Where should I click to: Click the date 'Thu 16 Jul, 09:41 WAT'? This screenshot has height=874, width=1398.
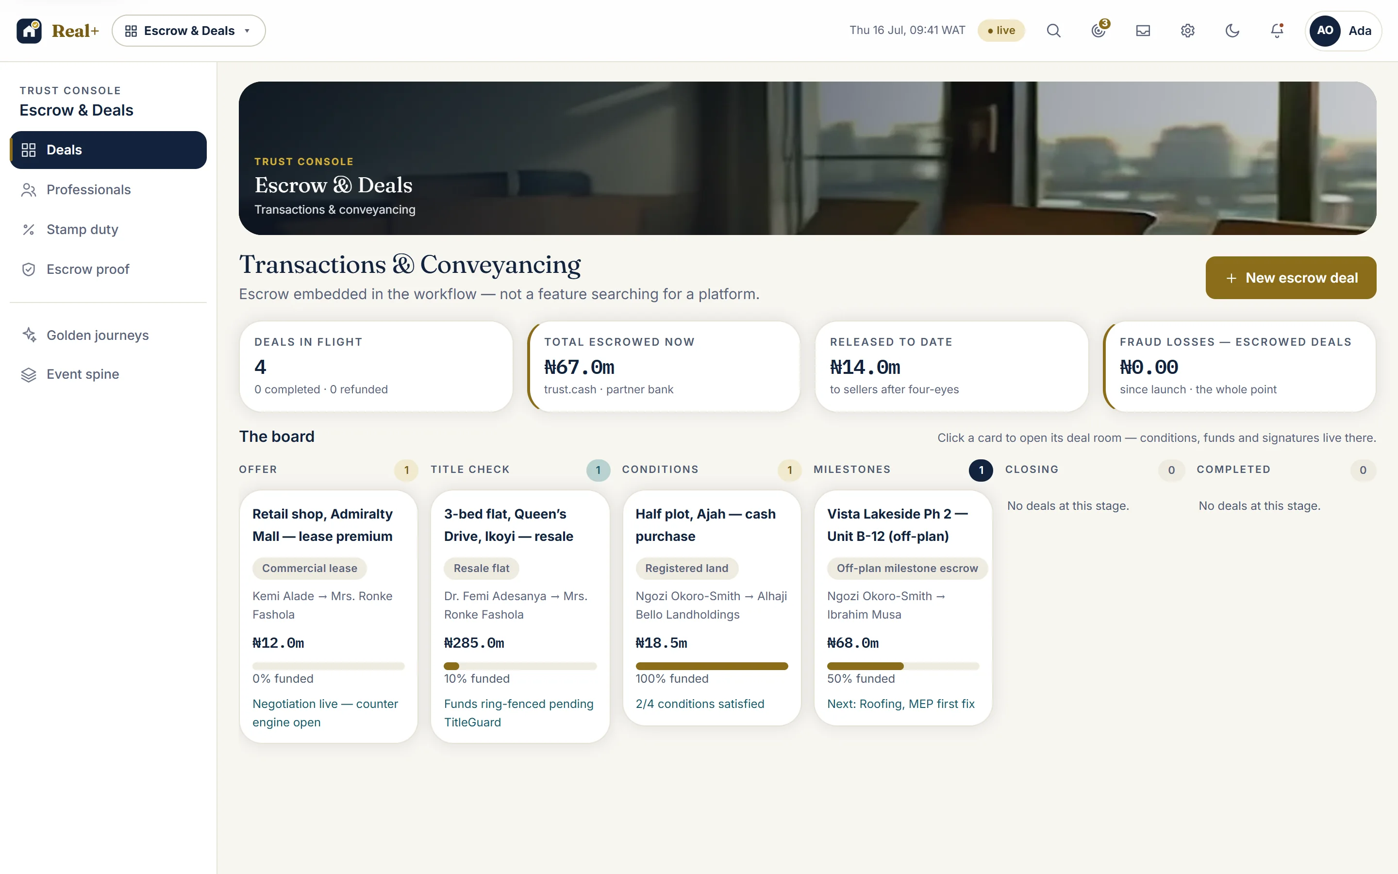907,31
